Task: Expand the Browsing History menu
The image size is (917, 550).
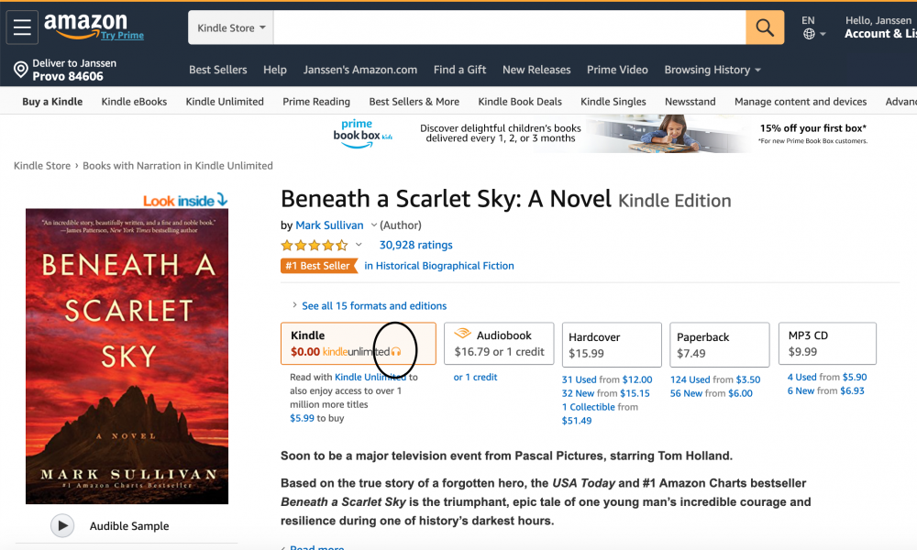Action: tap(712, 70)
